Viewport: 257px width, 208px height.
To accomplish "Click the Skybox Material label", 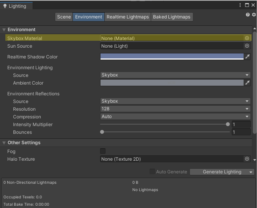I will coord(25,38).
